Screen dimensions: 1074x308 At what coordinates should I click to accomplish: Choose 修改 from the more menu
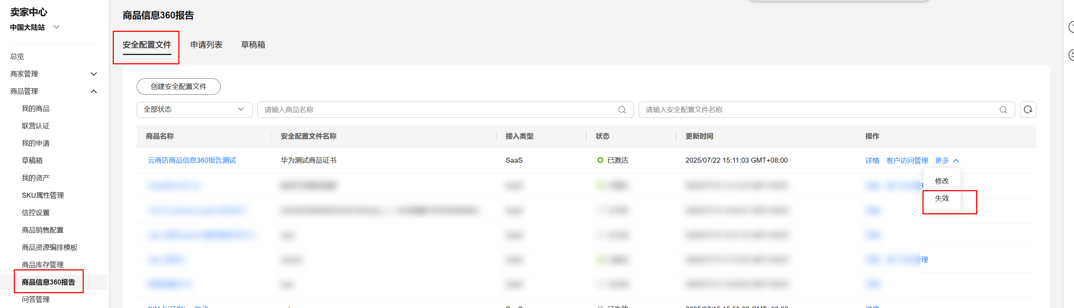pos(941,181)
